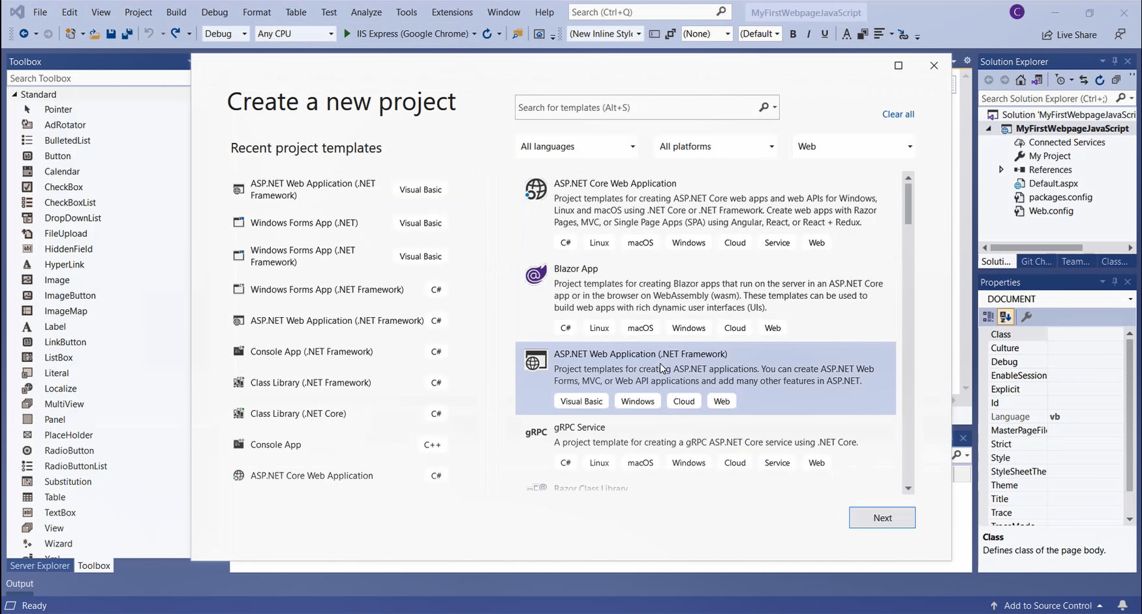Click Collapse All icon in Solution Explorer
Screen dimensions: 1142x614
tap(1116, 80)
